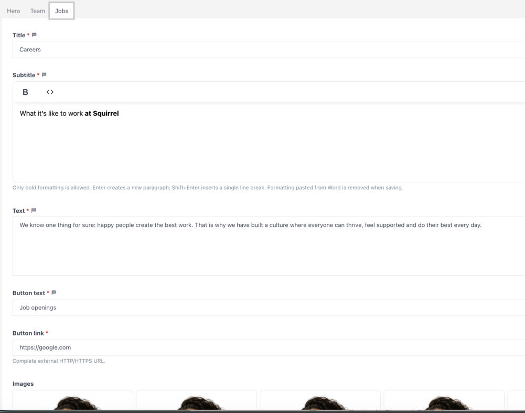525x413 pixels.
Task: Focus the Button text field with Job openings
Action: pyautogui.click(x=269, y=307)
